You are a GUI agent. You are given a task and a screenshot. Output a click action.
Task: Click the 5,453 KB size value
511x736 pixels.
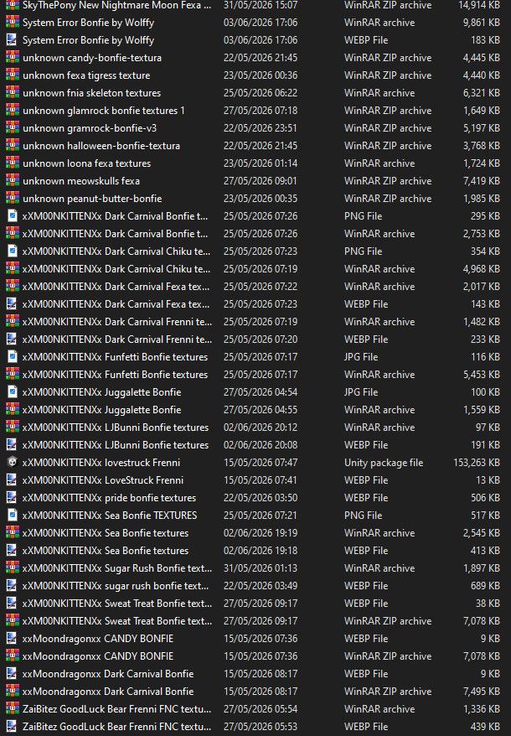pos(481,374)
